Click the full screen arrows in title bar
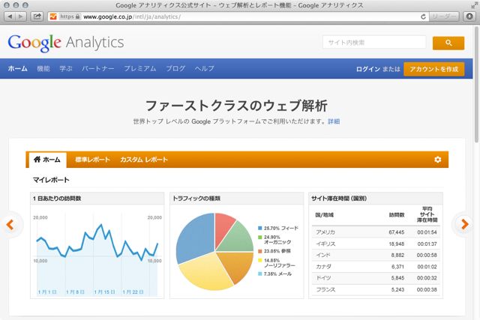The height and width of the screenshot is (320, 480). pyautogui.click(x=474, y=5)
